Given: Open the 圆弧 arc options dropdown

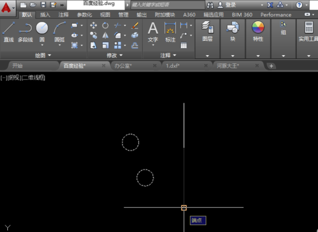Looking at the screenshot, I should 59,45.
